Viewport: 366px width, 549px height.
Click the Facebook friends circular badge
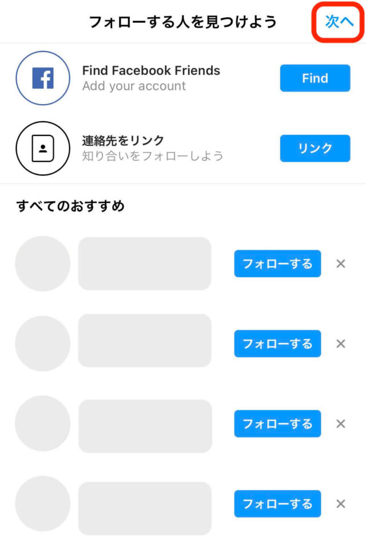pos(42,78)
